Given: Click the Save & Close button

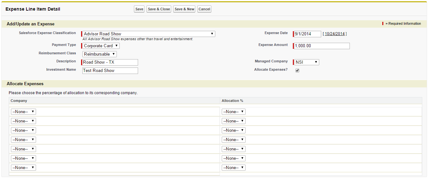Looking at the screenshot, I should [159, 9].
